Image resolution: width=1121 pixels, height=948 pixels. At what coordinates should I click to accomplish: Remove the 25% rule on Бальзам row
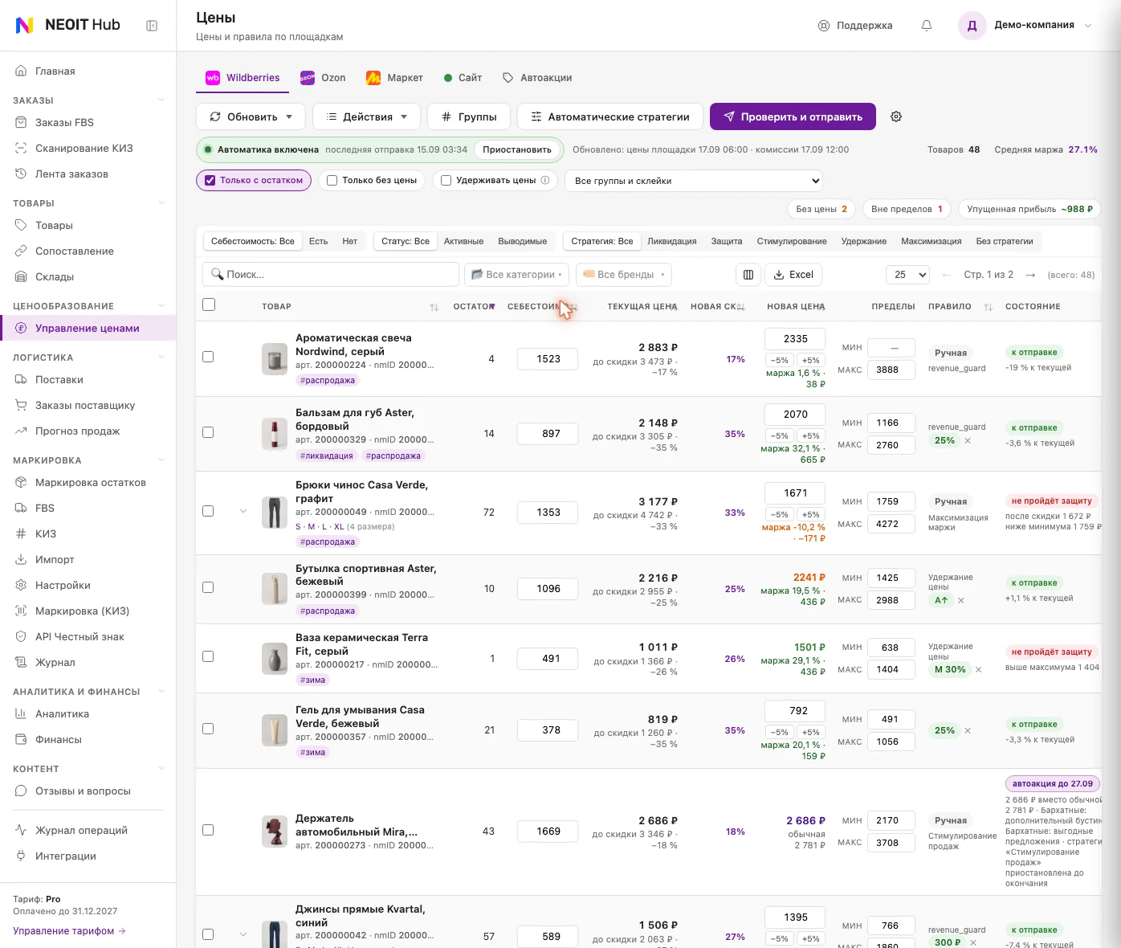968,441
